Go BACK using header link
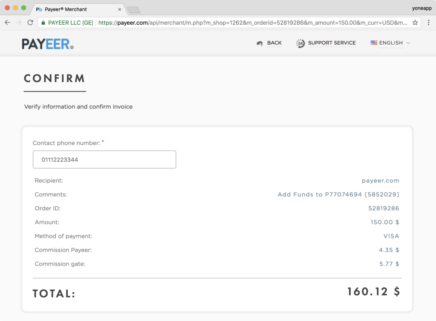 [x=274, y=43]
